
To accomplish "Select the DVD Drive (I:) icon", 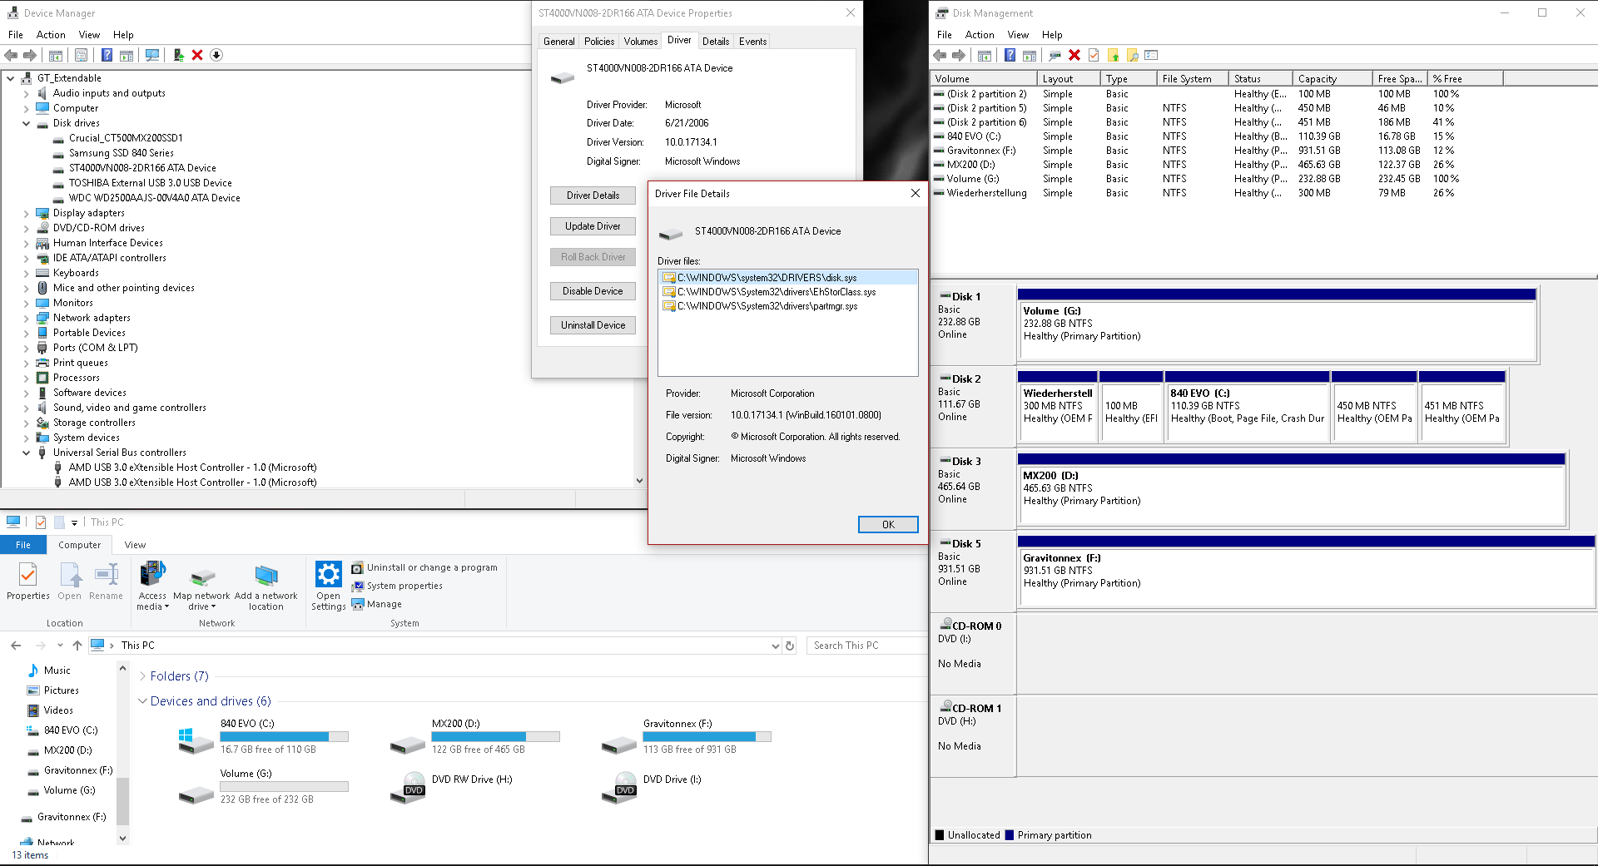I will click(619, 786).
